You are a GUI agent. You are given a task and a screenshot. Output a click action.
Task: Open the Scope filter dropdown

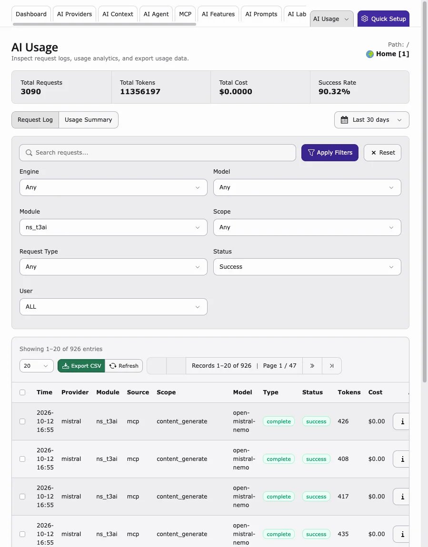pyautogui.click(x=307, y=227)
